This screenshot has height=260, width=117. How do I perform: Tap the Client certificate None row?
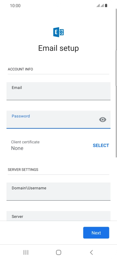58,145
